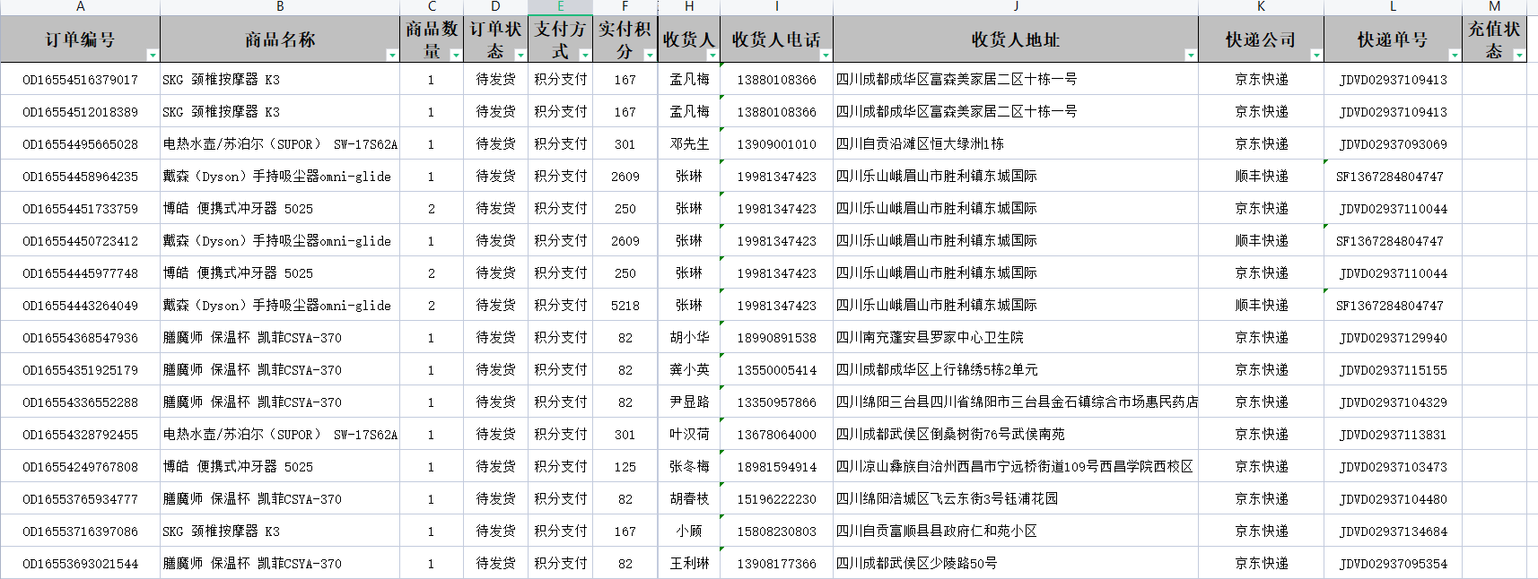Click the 收货人地址 header cell

click(1016, 39)
